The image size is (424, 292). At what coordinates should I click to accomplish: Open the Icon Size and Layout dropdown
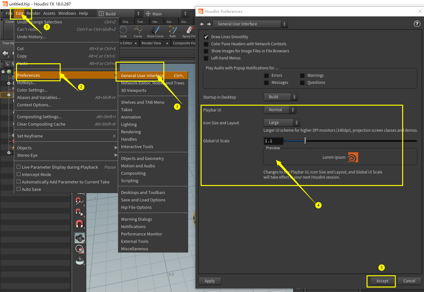point(281,123)
